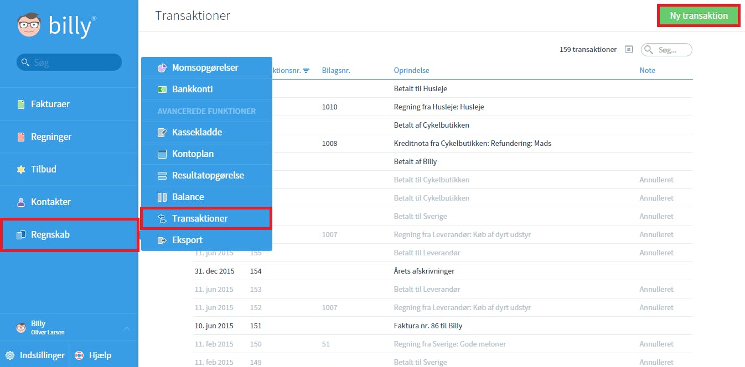Open the Årets afskrivninger transaction row
The width and height of the screenshot is (745, 367).
tap(442, 271)
